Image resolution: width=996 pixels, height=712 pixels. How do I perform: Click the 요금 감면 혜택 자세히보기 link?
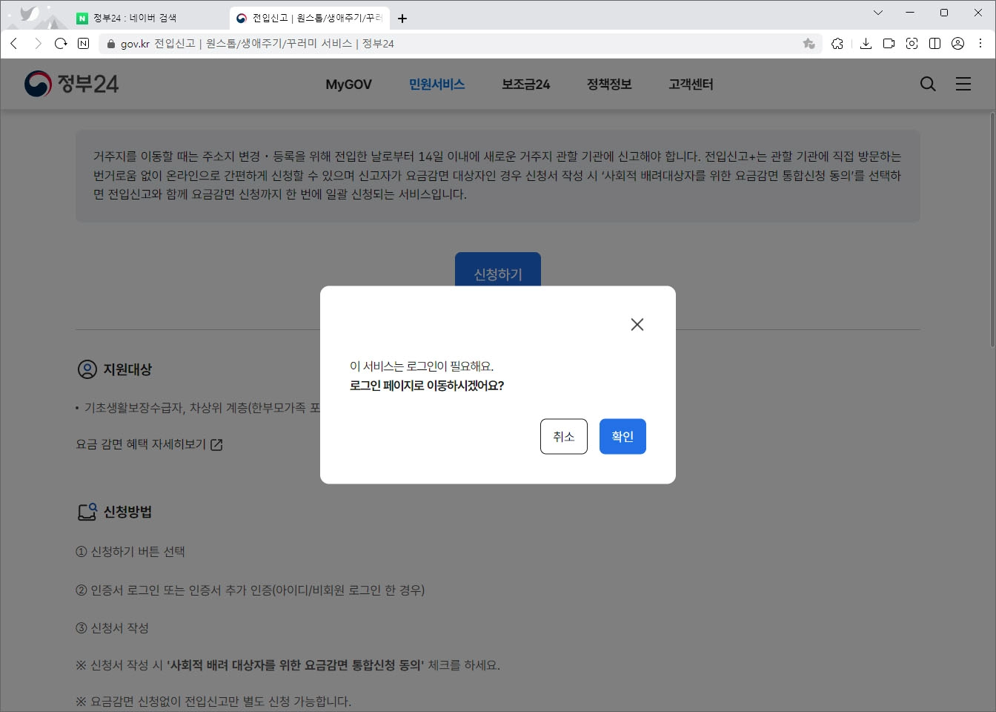(x=142, y=444)
